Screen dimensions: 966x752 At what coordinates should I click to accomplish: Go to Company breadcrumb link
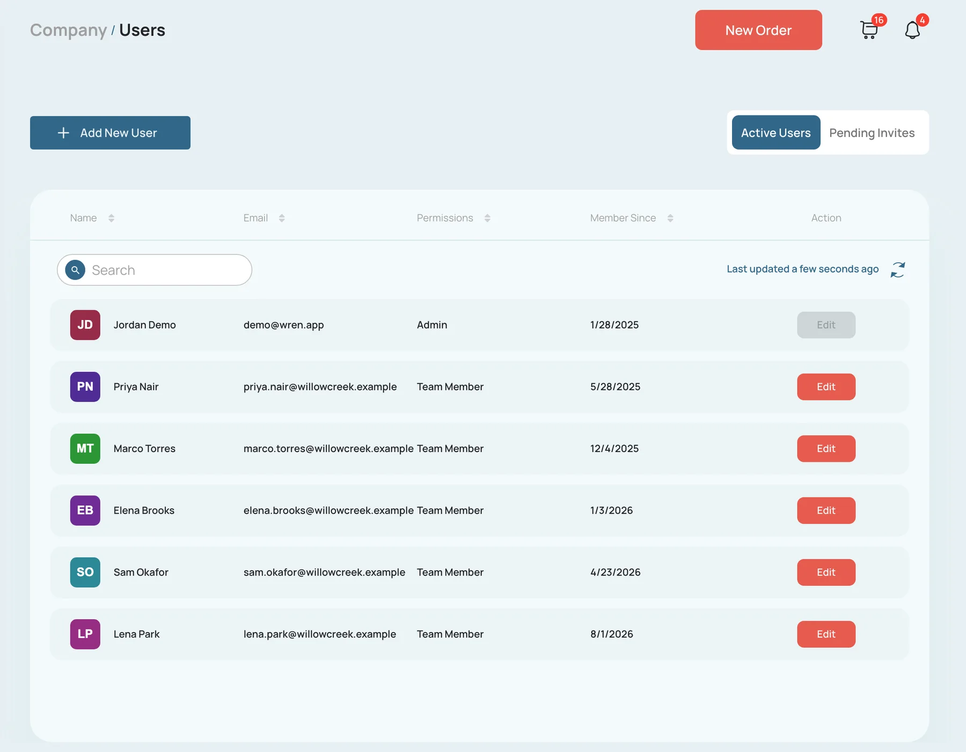68,30
